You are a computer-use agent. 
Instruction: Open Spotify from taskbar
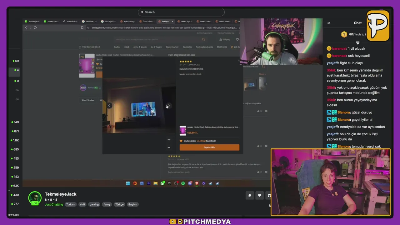(183, 183)
